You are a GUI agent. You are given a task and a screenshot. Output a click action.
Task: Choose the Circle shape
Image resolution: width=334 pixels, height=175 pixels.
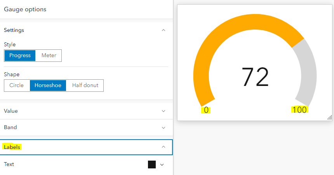(17, 86)
